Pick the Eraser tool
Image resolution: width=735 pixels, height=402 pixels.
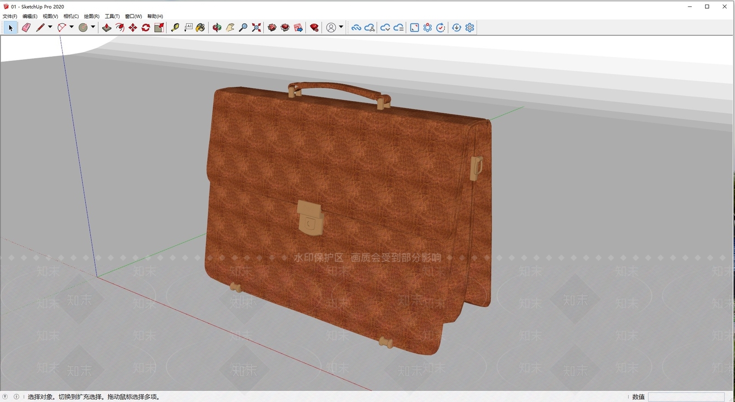click(26, 28)
